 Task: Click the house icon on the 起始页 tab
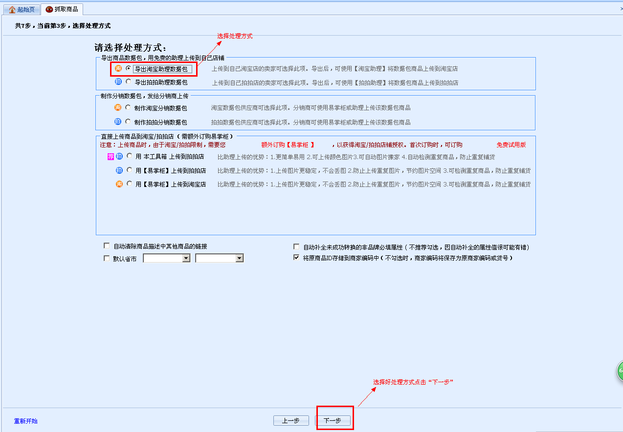pyautogui.click(x=12, y=10)
